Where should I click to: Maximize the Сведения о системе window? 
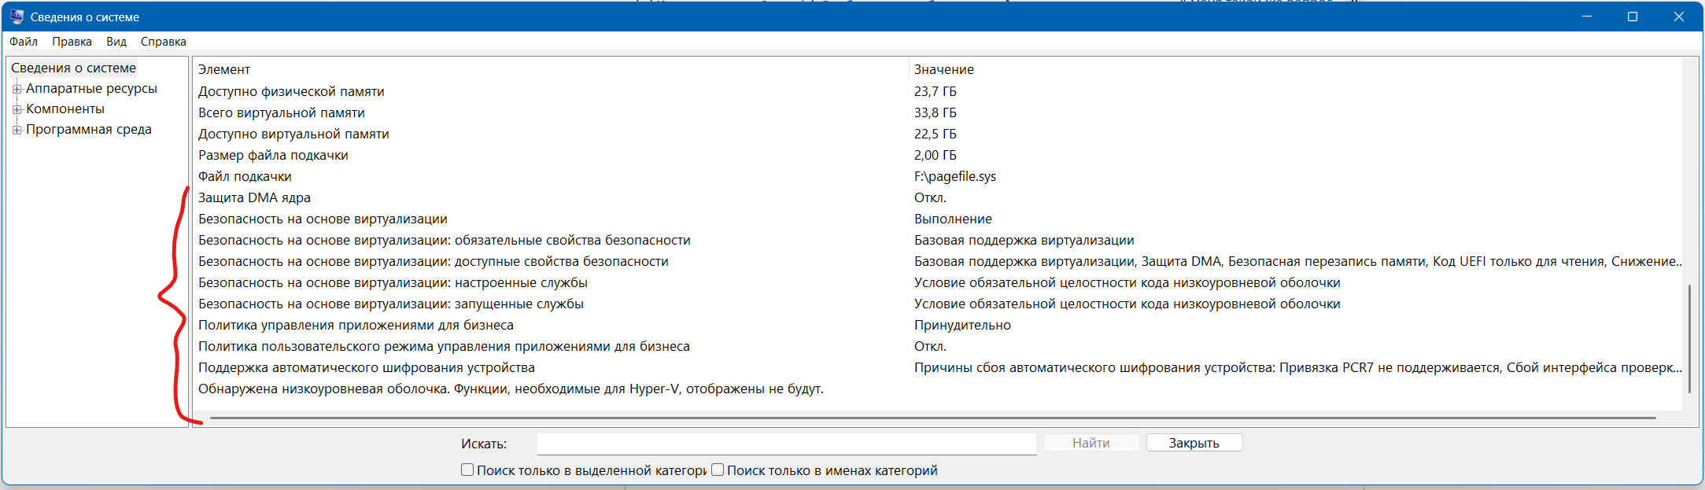[1633, 17]
